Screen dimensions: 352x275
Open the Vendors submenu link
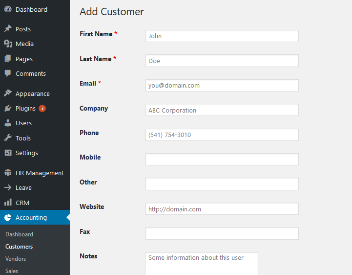coord(16,259)
